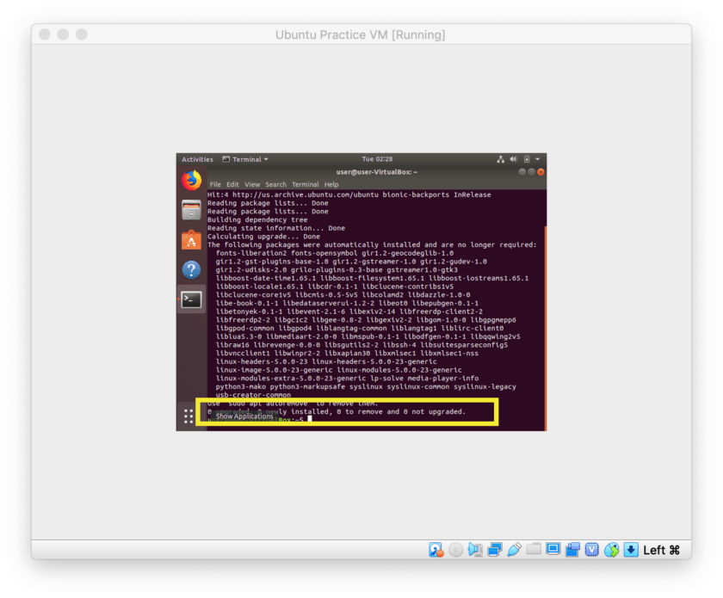Click the Activities button

[x=197, y=159]
